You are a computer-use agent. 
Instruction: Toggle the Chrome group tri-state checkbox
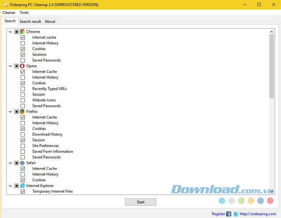17,32
